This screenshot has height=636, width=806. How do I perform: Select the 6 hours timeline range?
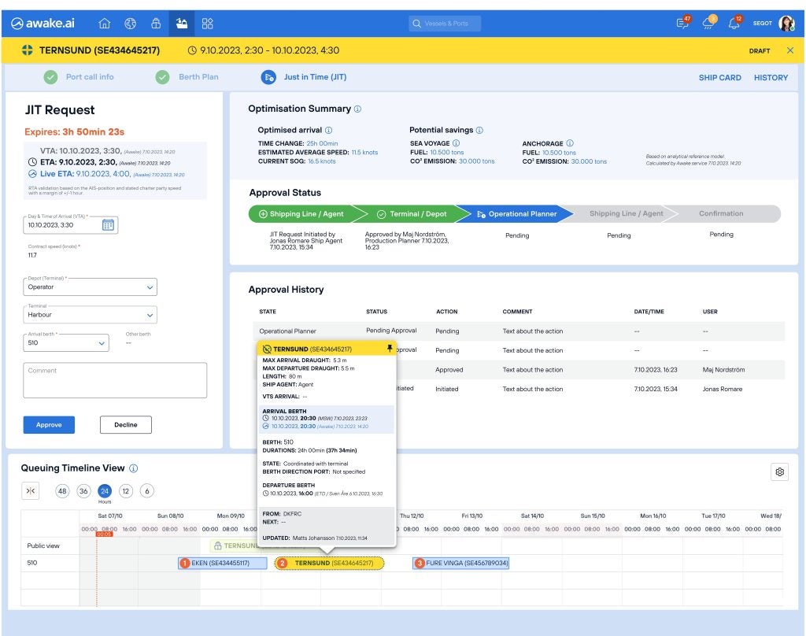click(x=146, y=490)
